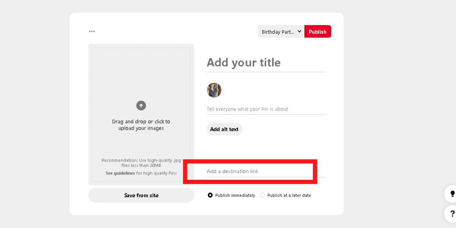
Task: Open the lightbulb tips icon
Action: tap(452, 194)
